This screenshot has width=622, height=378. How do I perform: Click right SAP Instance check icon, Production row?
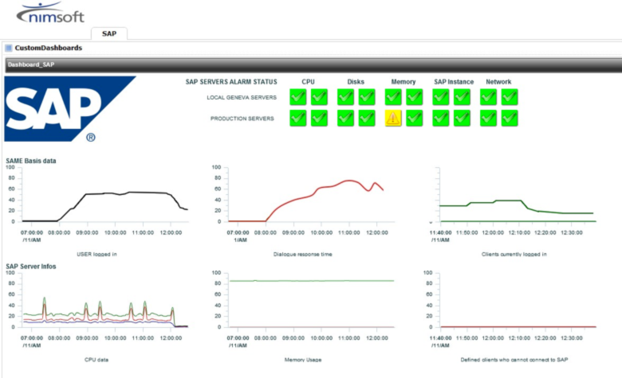[463, 118]
